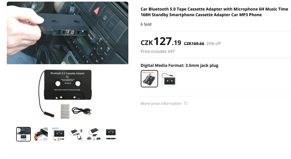
Task: Choose the 3.5mm jack plug variant
Action: click(x=149, y=79)
